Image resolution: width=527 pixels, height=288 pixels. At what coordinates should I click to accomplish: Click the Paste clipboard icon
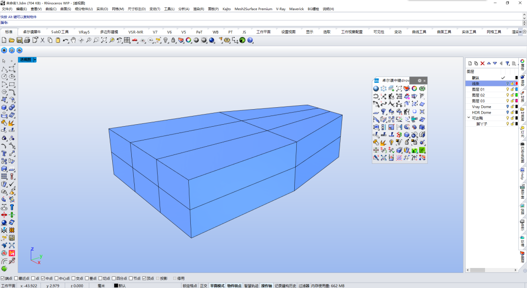(58, 40)
